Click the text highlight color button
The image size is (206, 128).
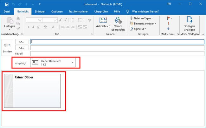tap(45, 27)
